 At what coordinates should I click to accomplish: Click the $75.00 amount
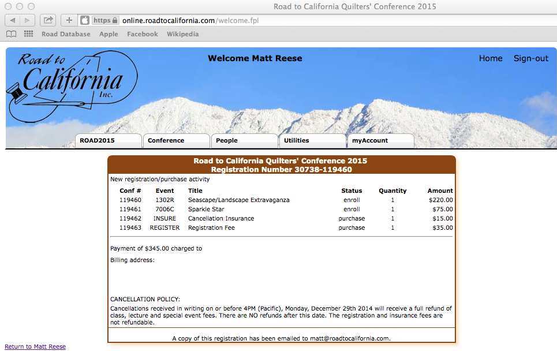point(443,209)
